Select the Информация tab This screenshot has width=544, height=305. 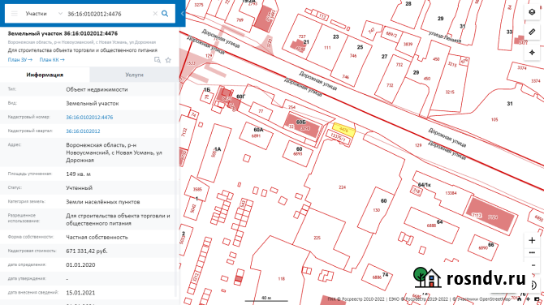[x=45, y=75]
